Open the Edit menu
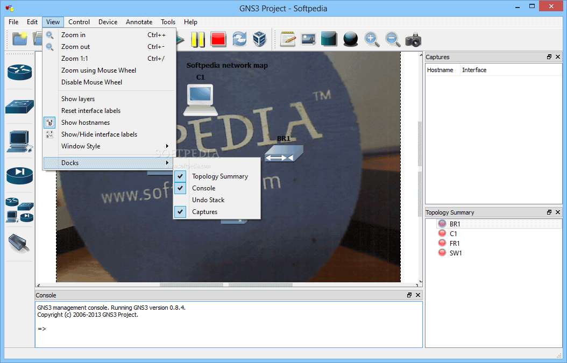Screen dimensions: 567x363 pyautogui.click(x=32, y=22)
